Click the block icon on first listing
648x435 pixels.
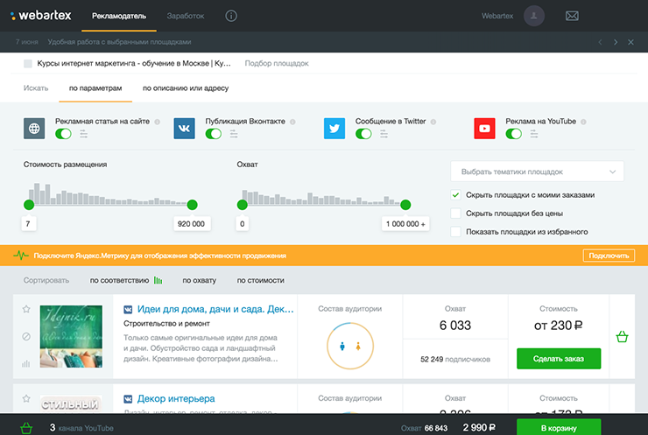click(x=26, y=336)
